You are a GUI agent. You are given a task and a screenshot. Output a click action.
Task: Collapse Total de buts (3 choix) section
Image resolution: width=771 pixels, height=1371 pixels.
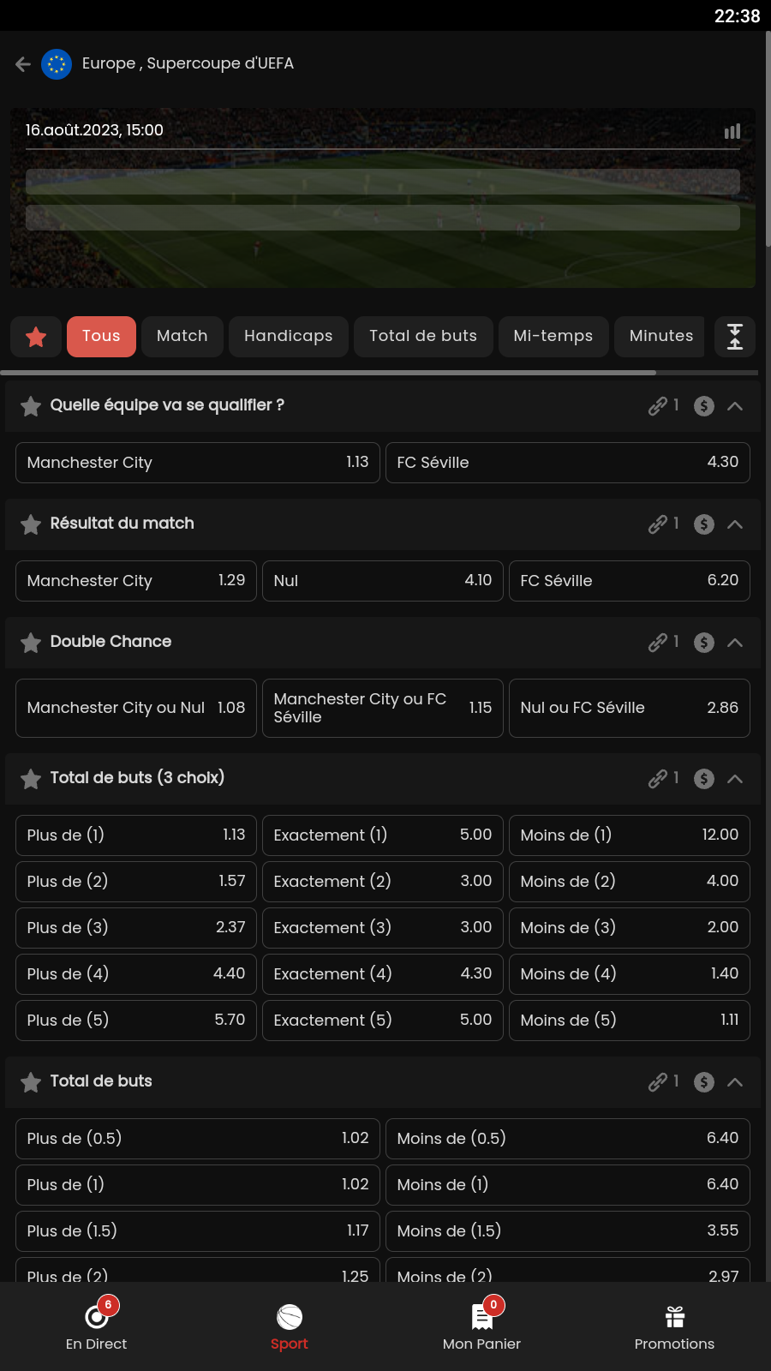point(735,779)
